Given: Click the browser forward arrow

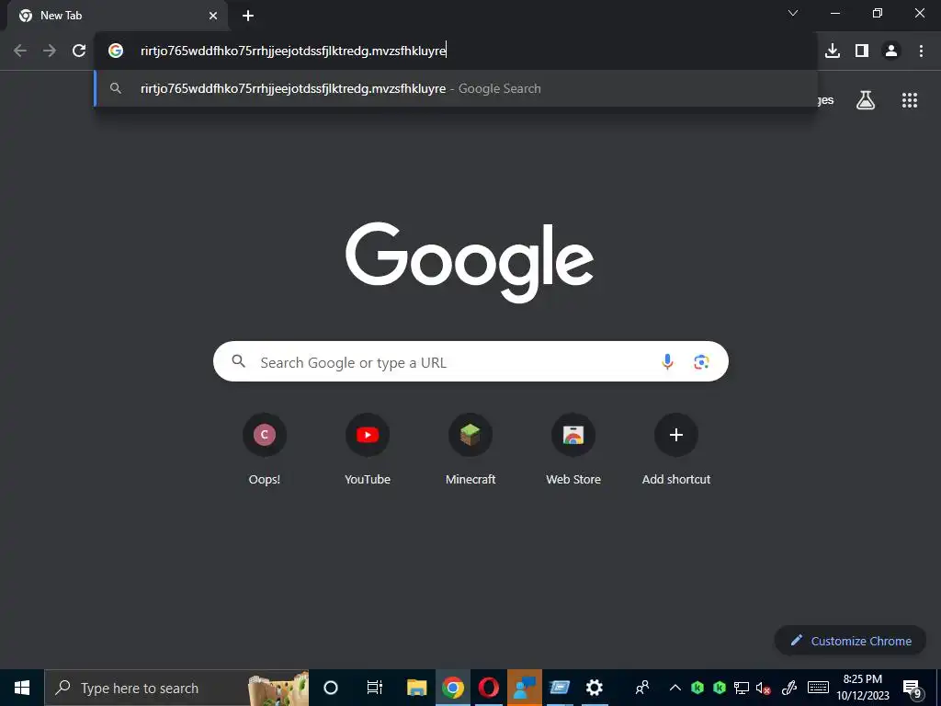Looking at the screenshot, I should [50, 51].
